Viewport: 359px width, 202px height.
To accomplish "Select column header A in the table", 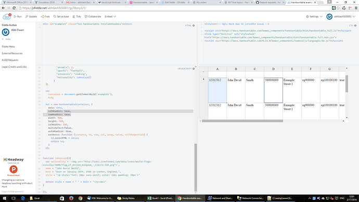I will 217,69.
